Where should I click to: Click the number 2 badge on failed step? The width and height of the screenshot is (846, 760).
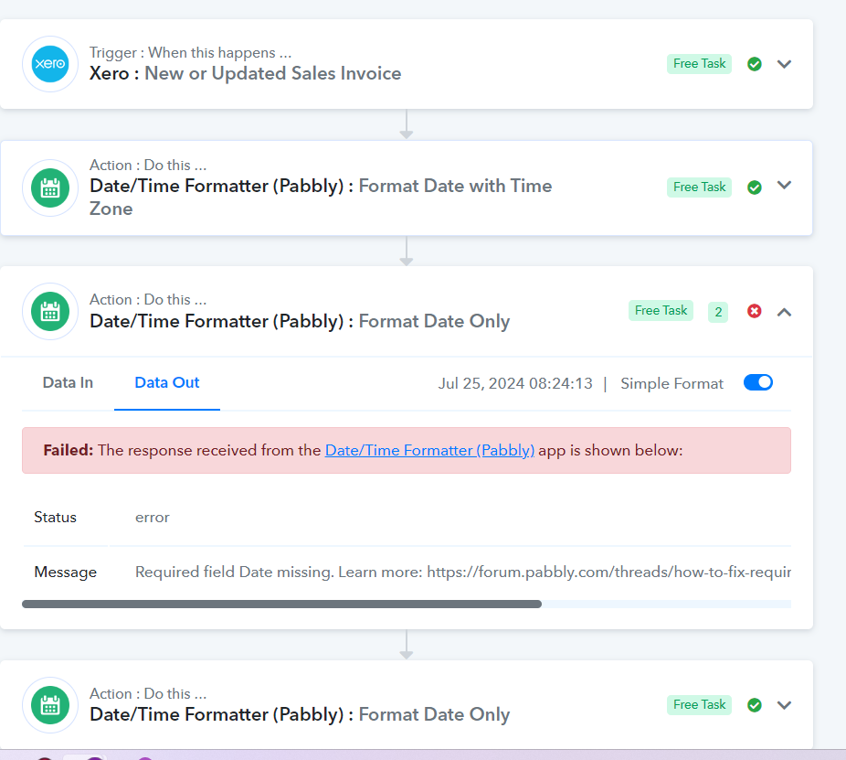click(x=718, y=312)
